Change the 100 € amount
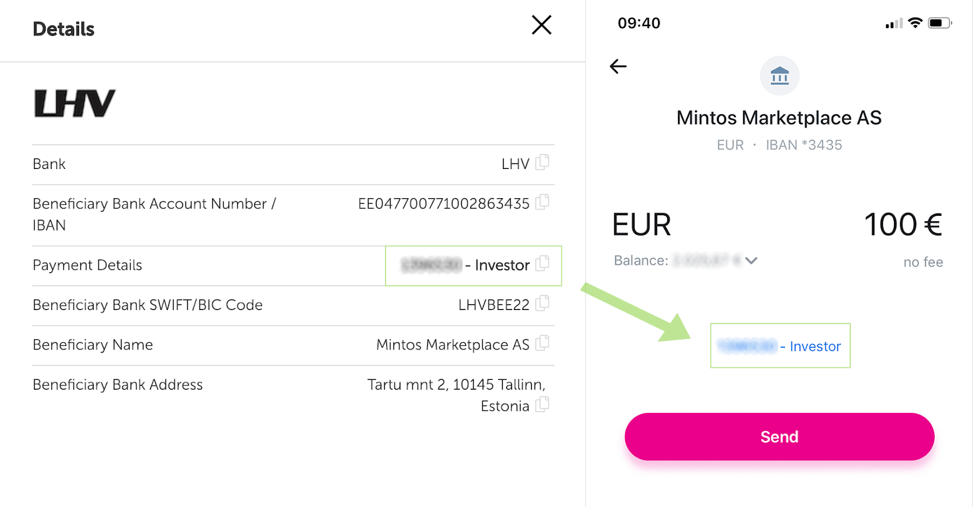Image resolution: width=973 pixels, height=507 pixels. pos(903,224)
